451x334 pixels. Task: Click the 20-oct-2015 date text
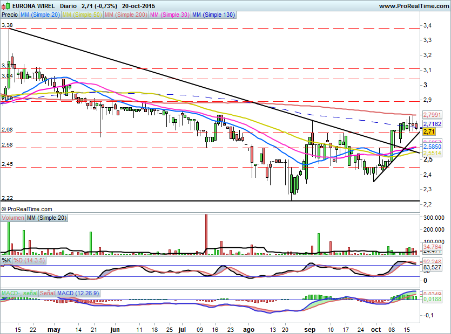138,6
